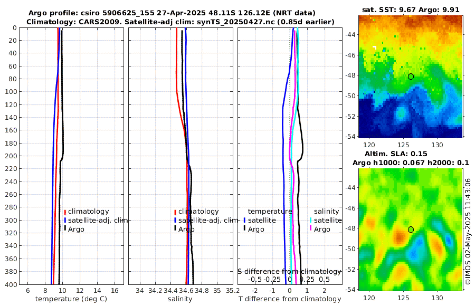Click the temperature (deg C) axis label
Viewport: 475px width, 306px height.
[x=71, y=299]
